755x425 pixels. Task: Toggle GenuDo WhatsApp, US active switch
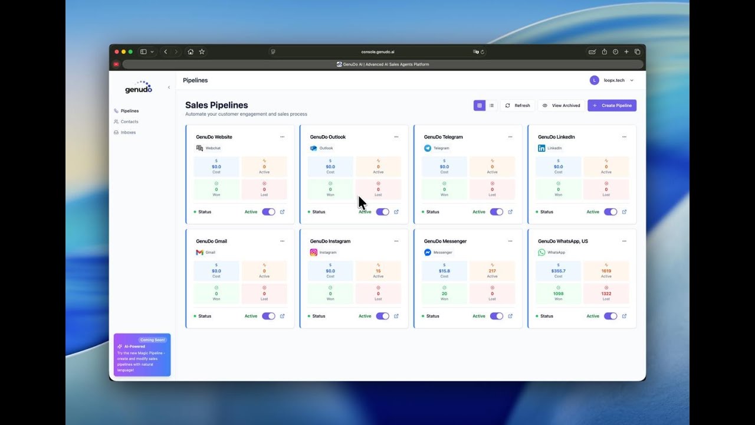coord(610,316)
